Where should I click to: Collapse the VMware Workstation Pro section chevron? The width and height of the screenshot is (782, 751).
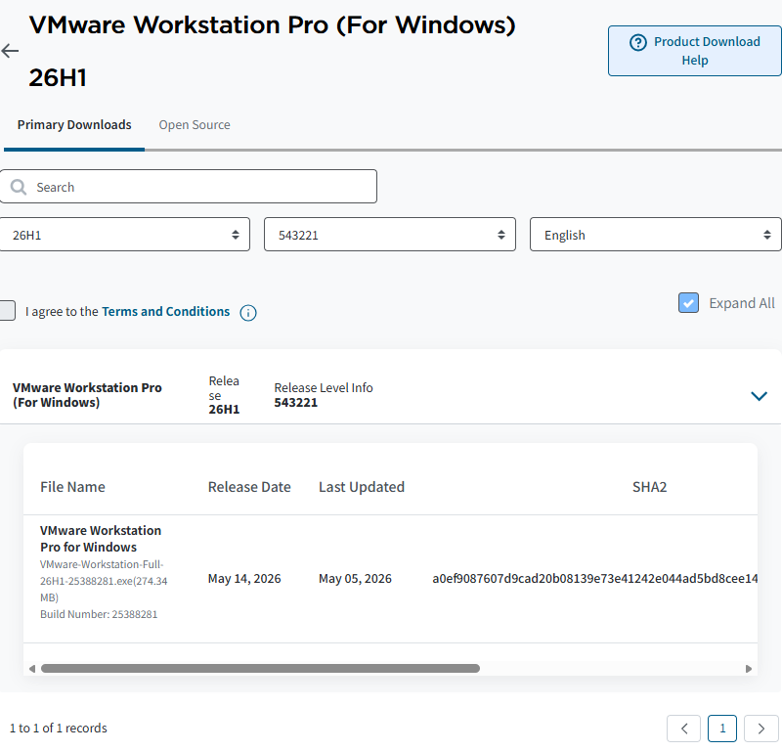759,396
